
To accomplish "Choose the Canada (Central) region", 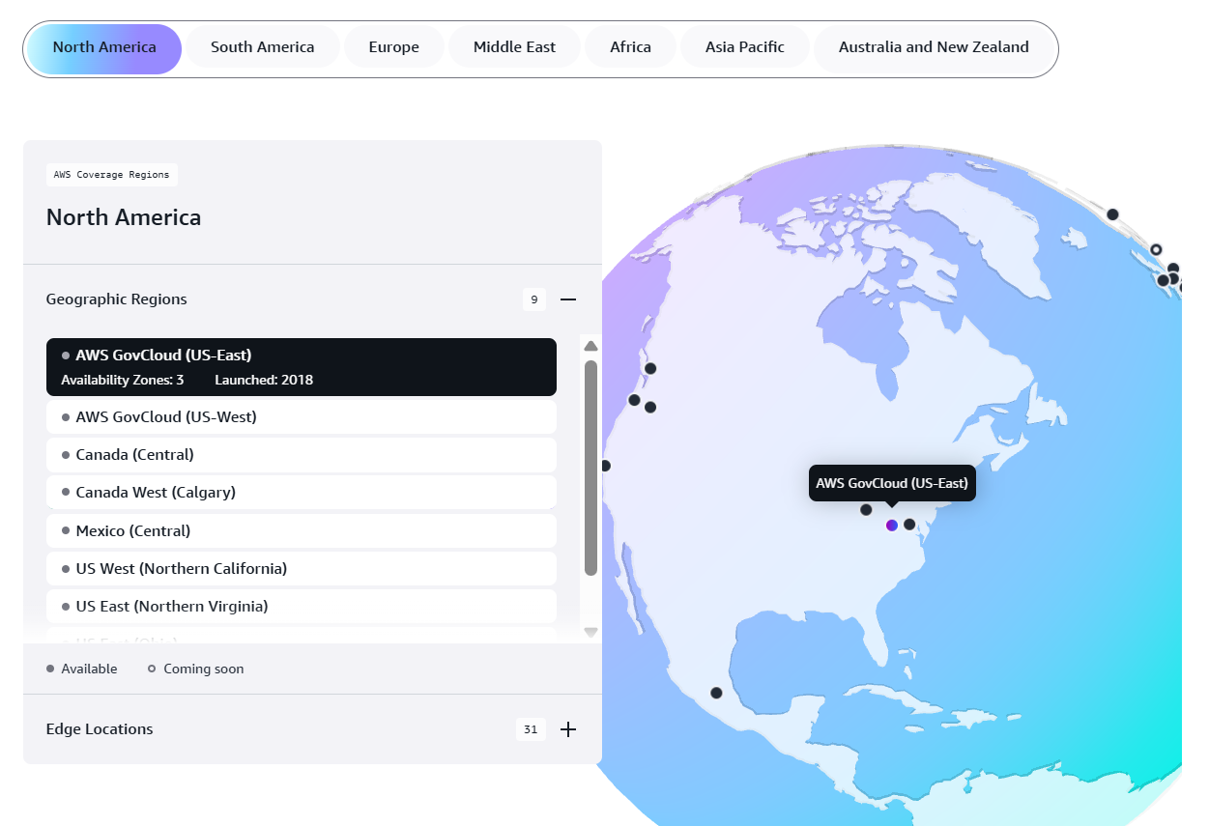I will 302,455.
